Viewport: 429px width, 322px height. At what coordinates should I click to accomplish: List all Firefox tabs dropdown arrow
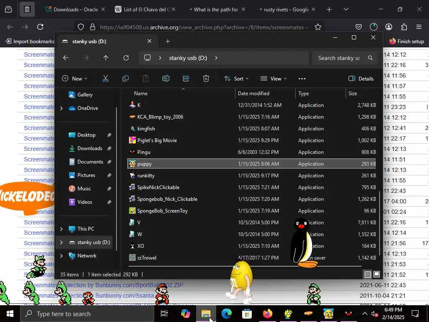point(346,9)
